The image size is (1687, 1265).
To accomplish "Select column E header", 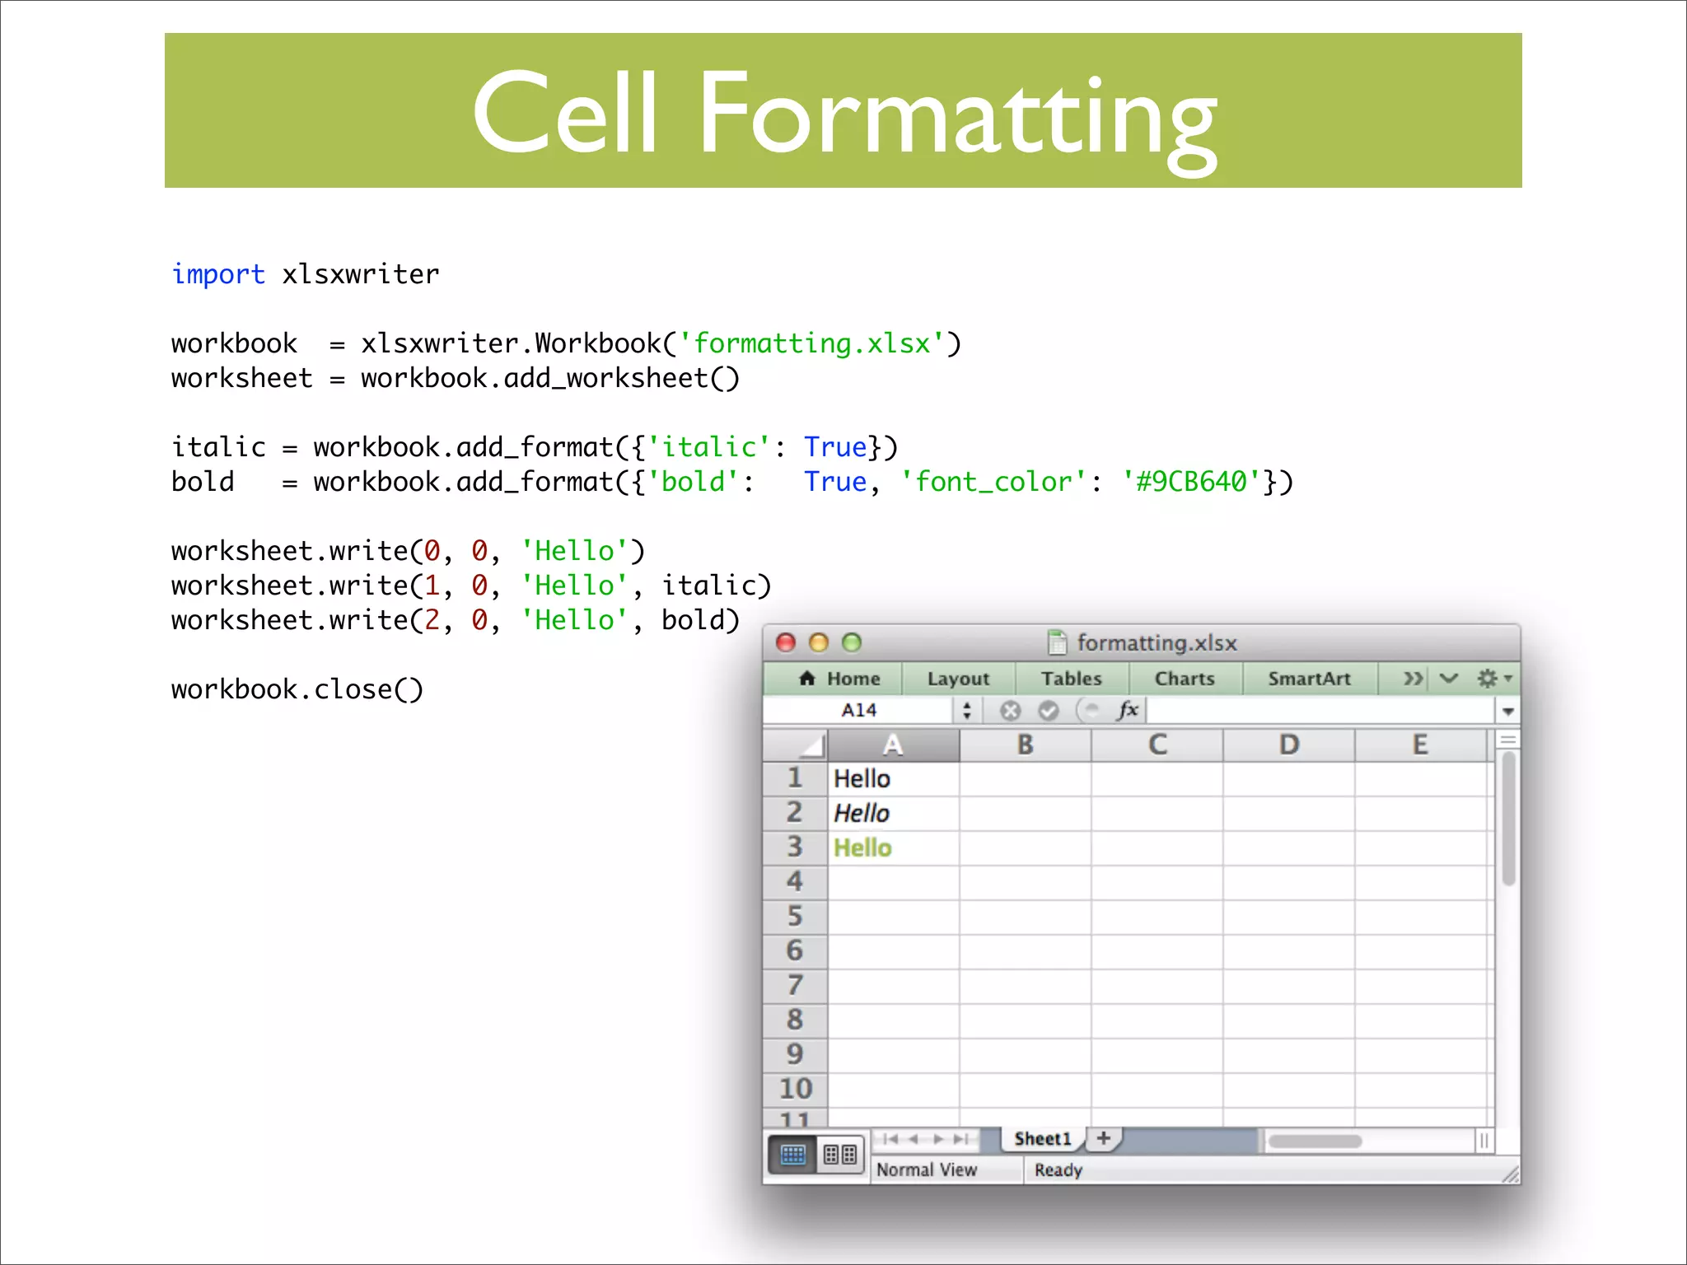I will point(1421,745).
